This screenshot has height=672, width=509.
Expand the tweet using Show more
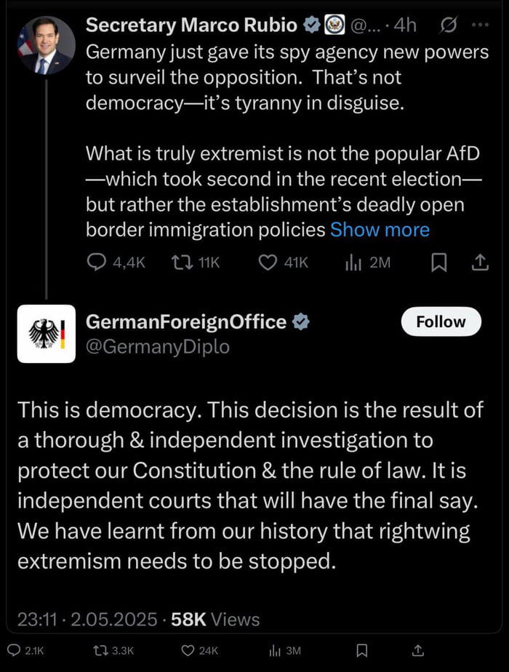tap(380, 229)
